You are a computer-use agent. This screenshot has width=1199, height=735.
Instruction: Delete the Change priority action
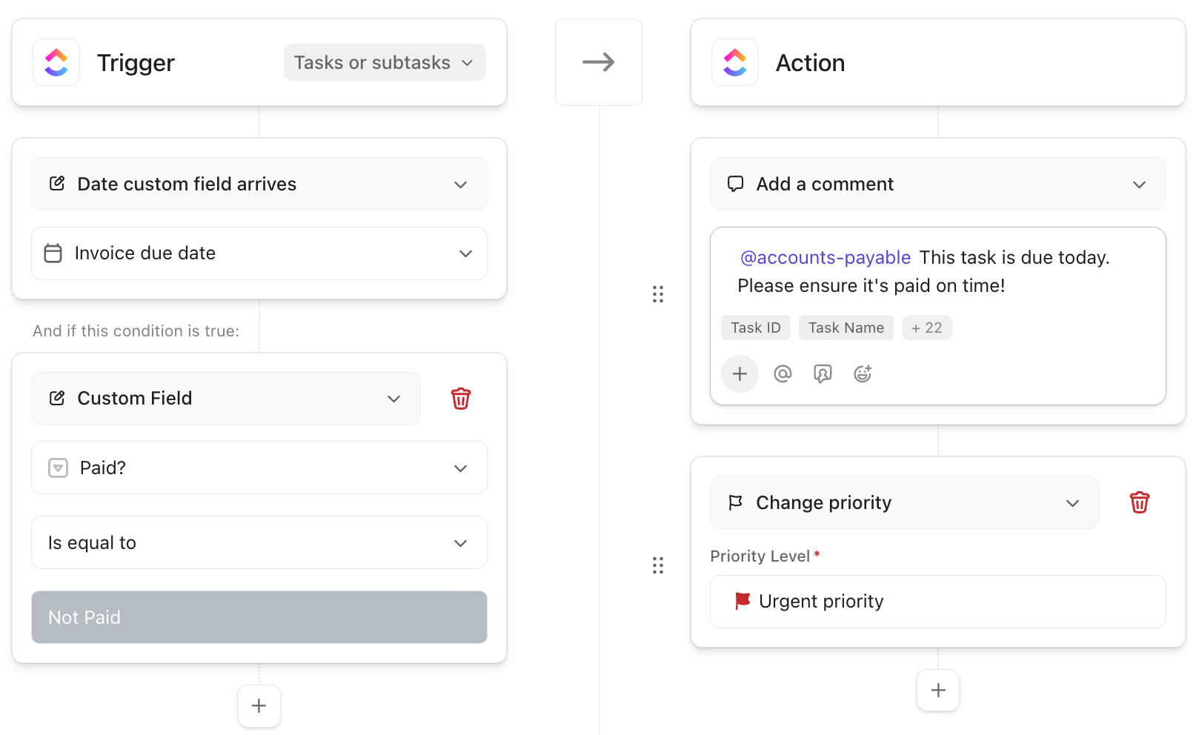1139,502
